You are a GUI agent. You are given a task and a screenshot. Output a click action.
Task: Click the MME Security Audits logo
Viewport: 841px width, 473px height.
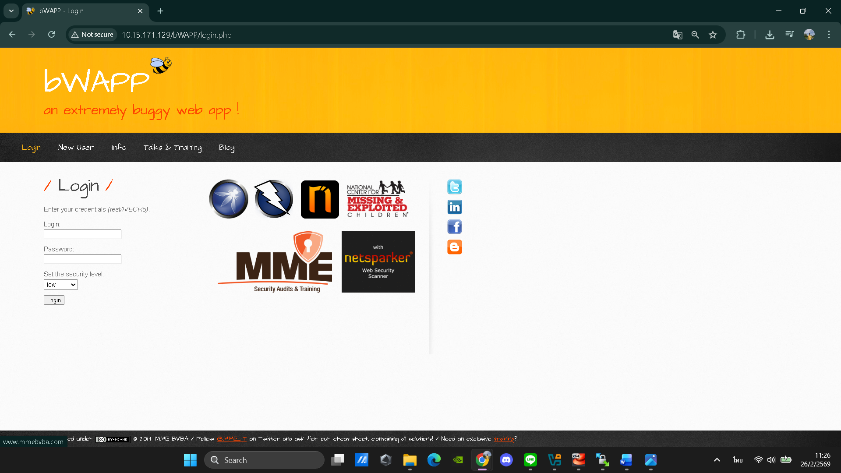pos(276,262)
